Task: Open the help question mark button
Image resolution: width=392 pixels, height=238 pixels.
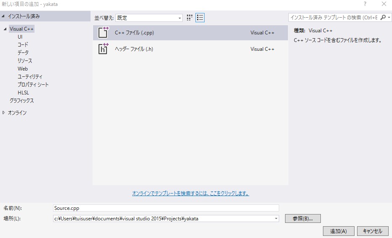Action: pyautogui.click(x=365, y=4)
